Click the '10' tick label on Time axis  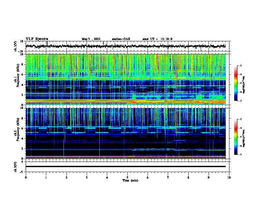click(x=229, y=178)
